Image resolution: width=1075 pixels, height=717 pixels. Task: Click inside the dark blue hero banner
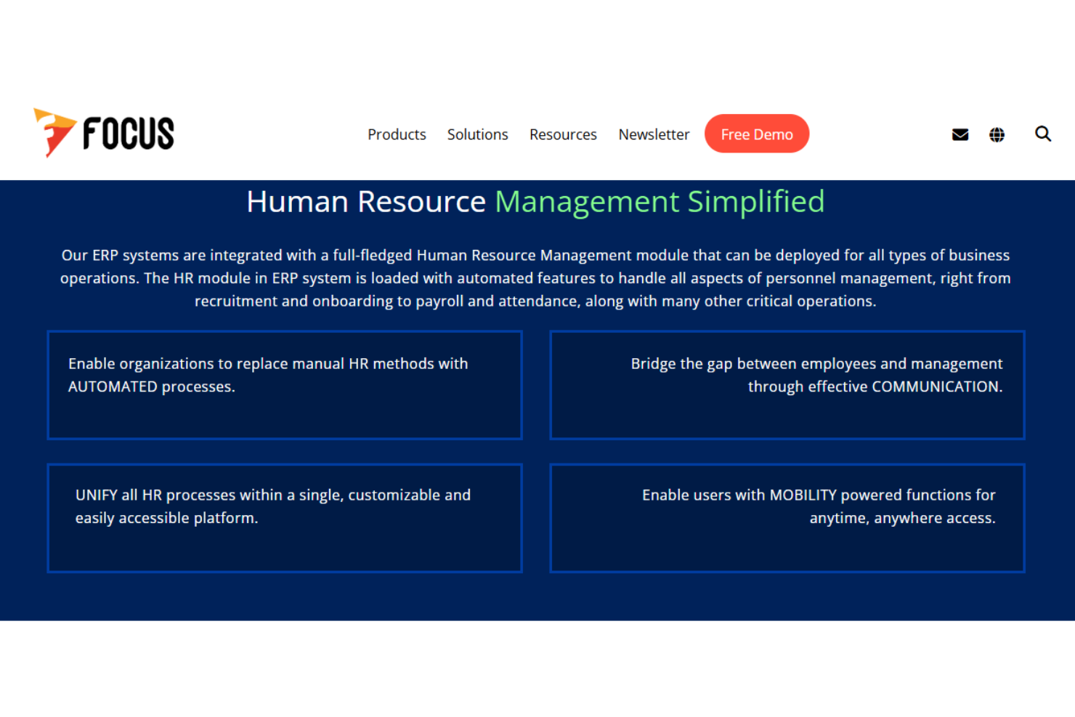pyautogui.click(x=537, y=603)
